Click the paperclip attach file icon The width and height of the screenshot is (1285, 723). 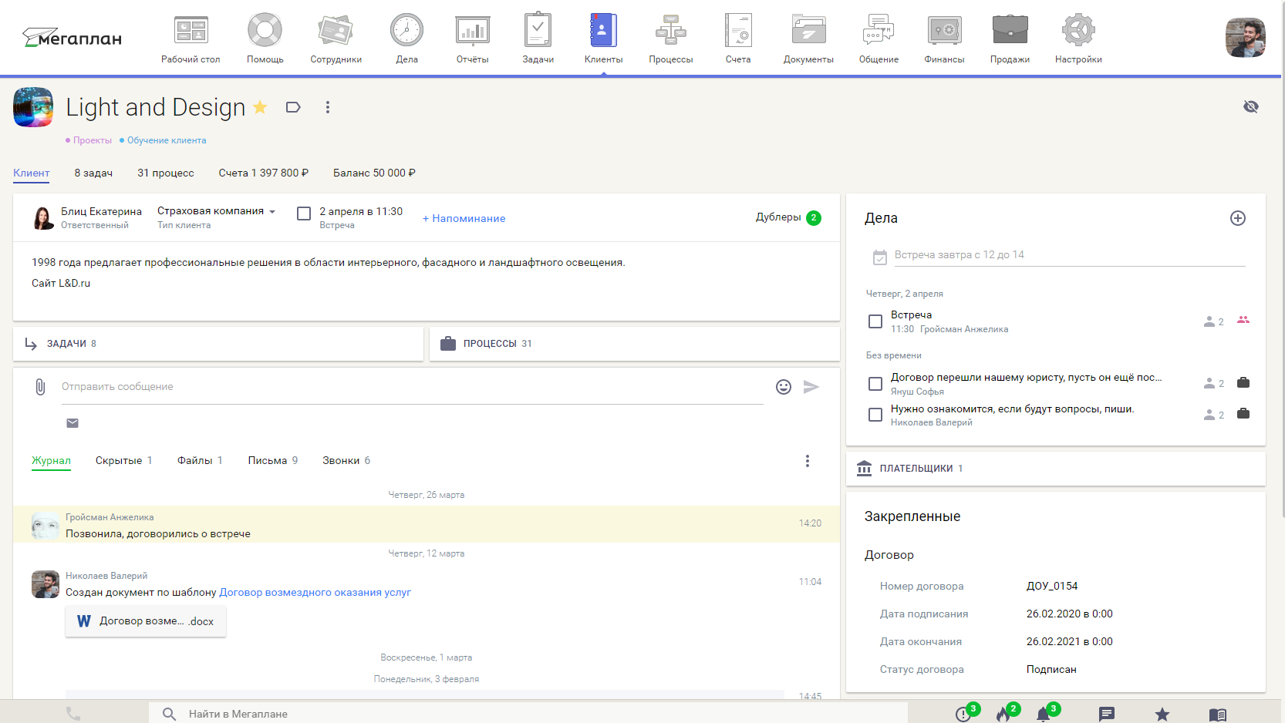(x=40, y=387)
